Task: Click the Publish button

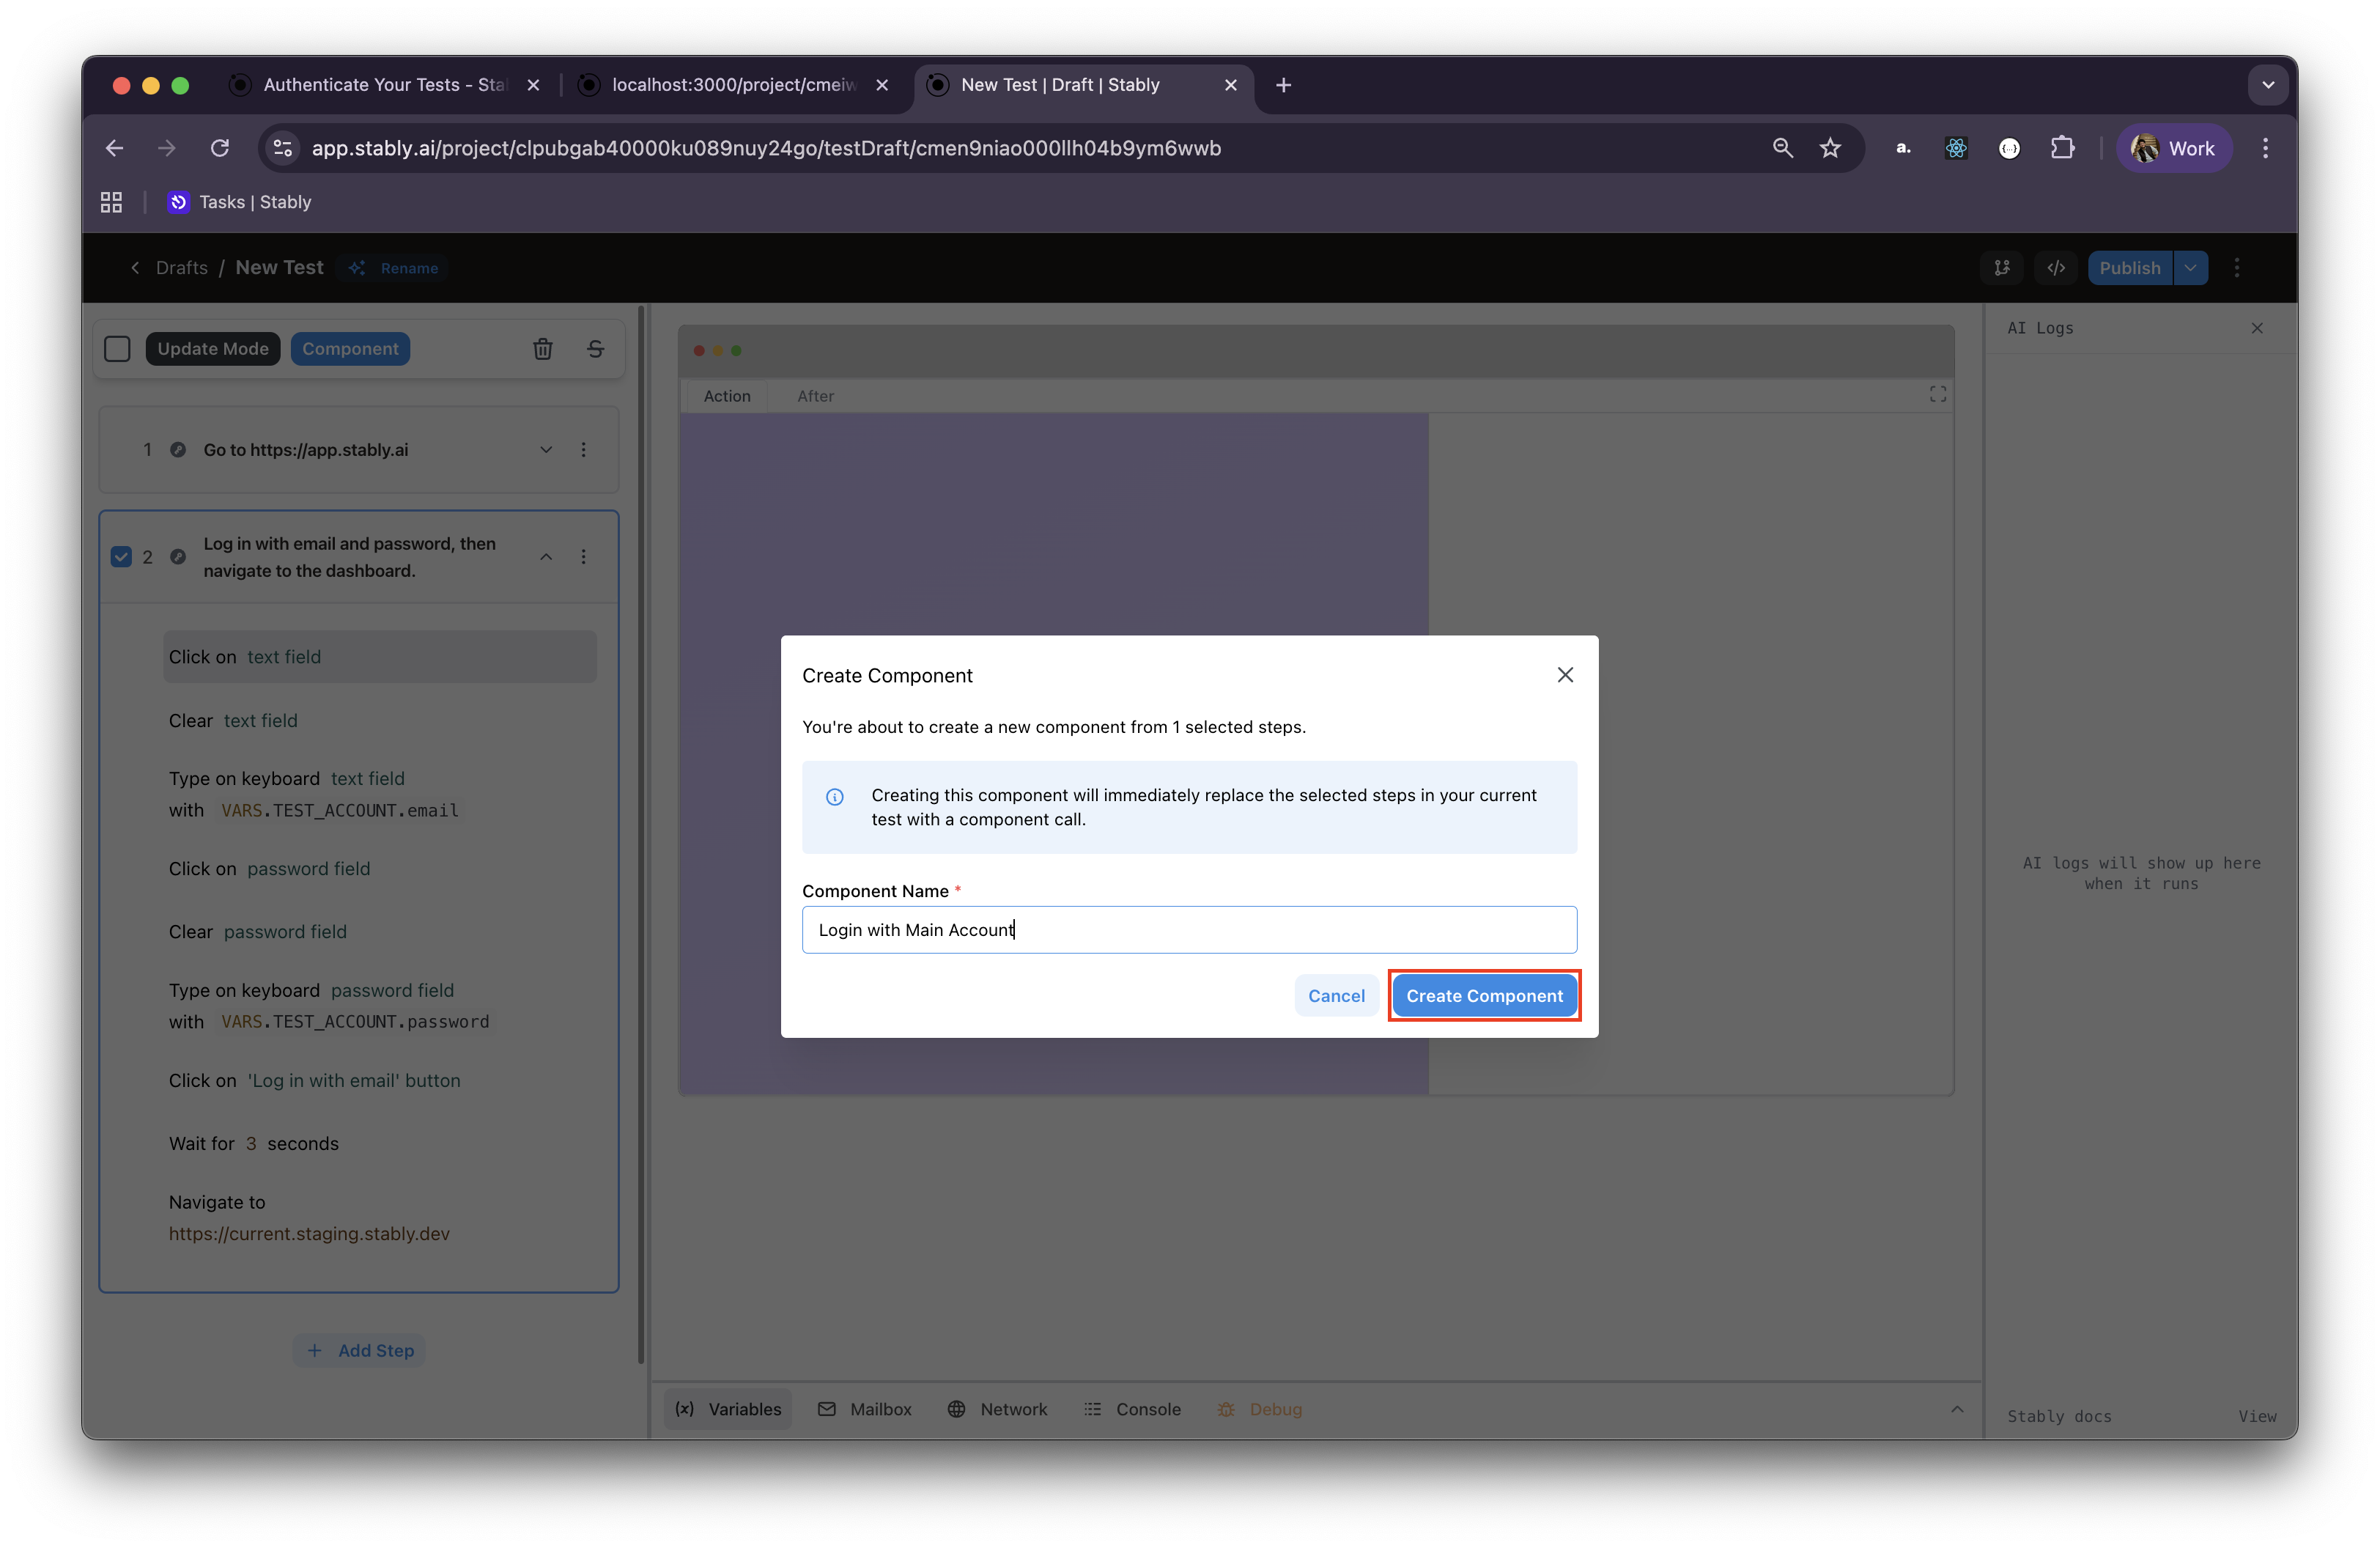Action: pos(2129,267)
